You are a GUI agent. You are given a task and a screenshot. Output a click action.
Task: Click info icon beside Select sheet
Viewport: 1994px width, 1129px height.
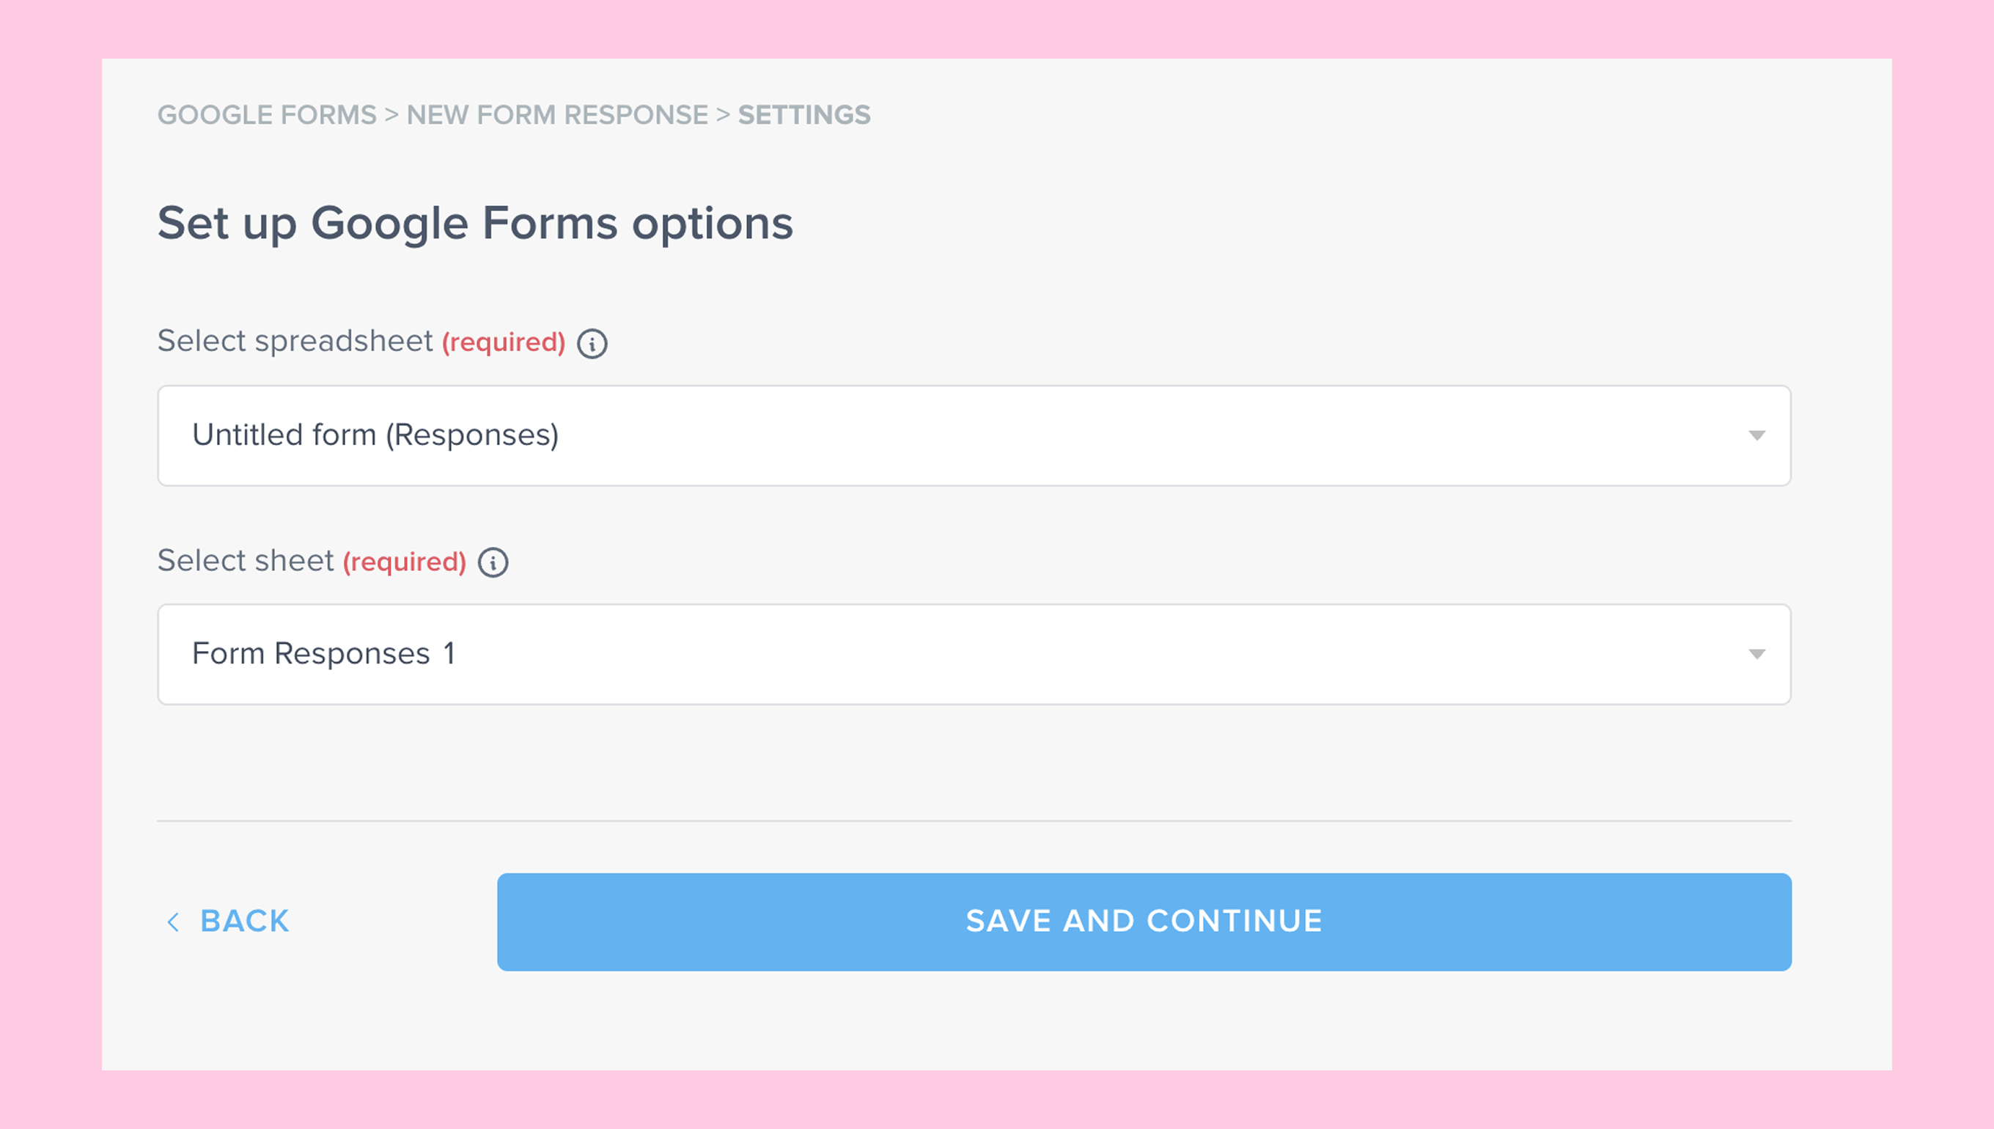pos(493,562)
